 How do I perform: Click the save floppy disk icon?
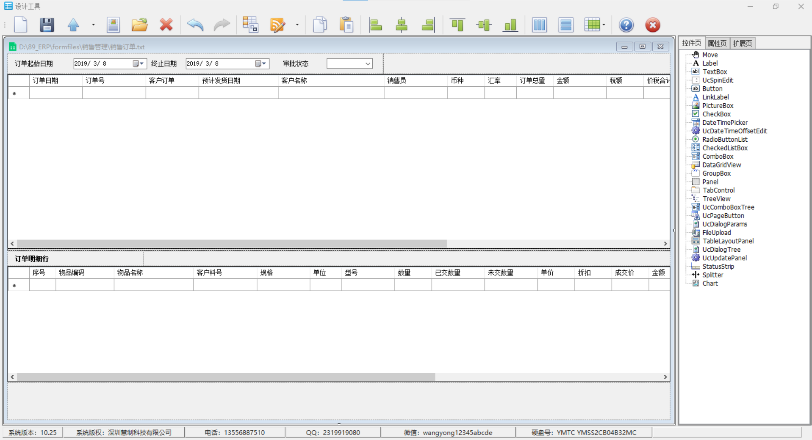click(x=47, y=25)
